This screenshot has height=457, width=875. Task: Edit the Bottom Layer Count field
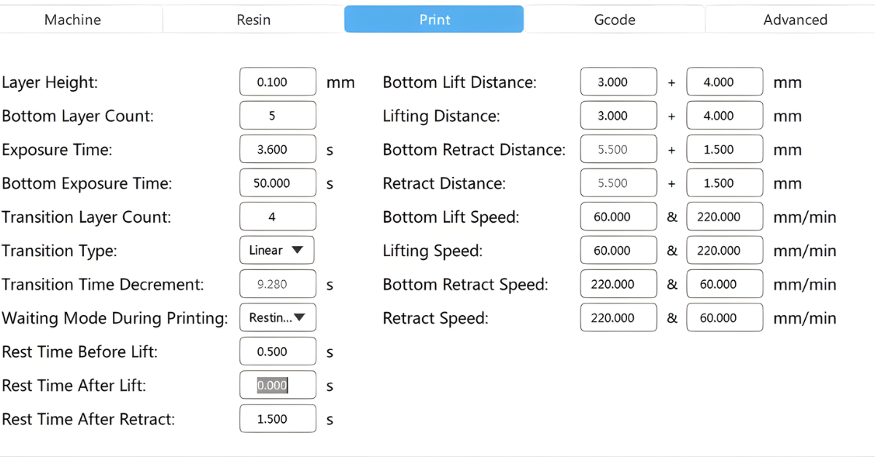278,116
